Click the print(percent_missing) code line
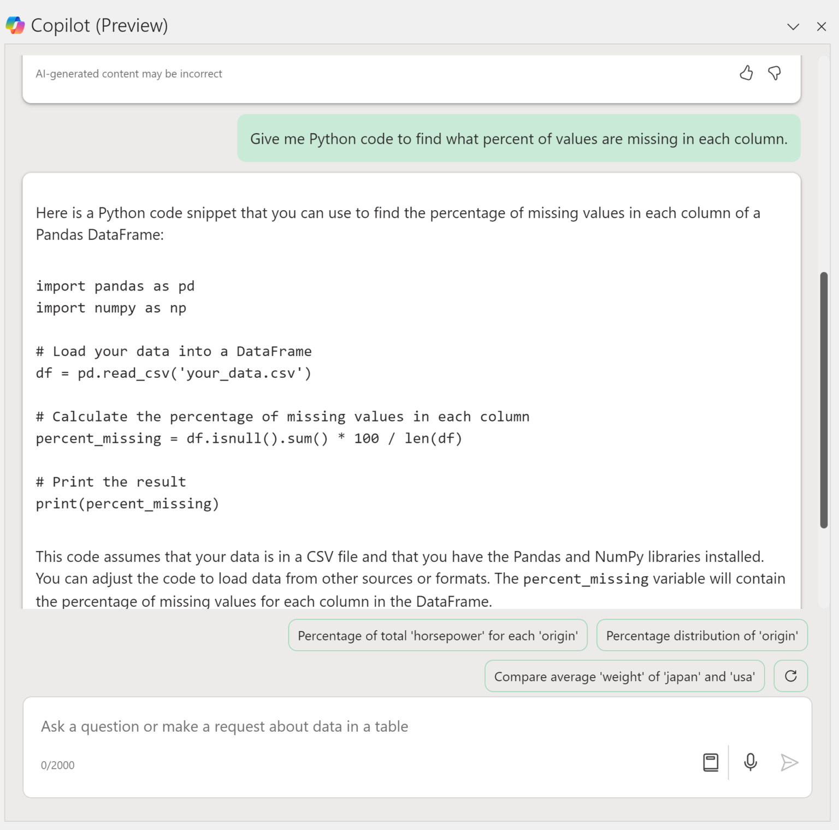This screenshot has width=839, height=830. point(127,504)
